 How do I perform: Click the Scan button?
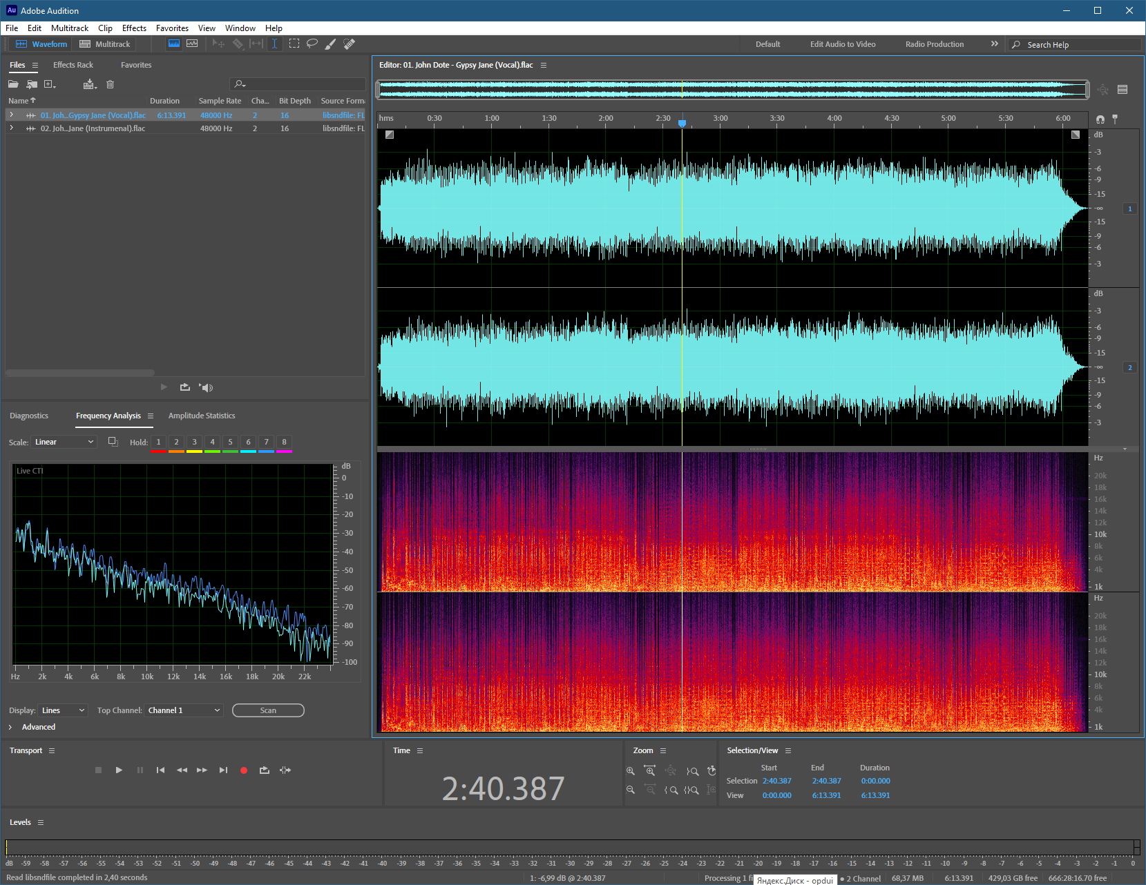pos(268,710)
